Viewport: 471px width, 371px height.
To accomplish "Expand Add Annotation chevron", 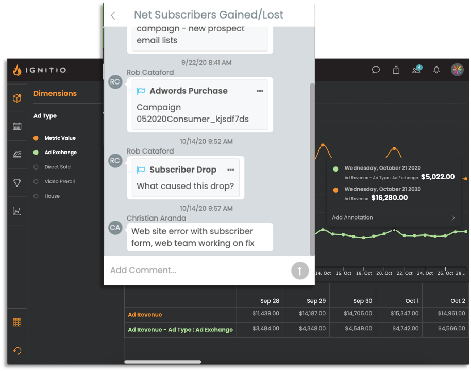I will 453,218.
